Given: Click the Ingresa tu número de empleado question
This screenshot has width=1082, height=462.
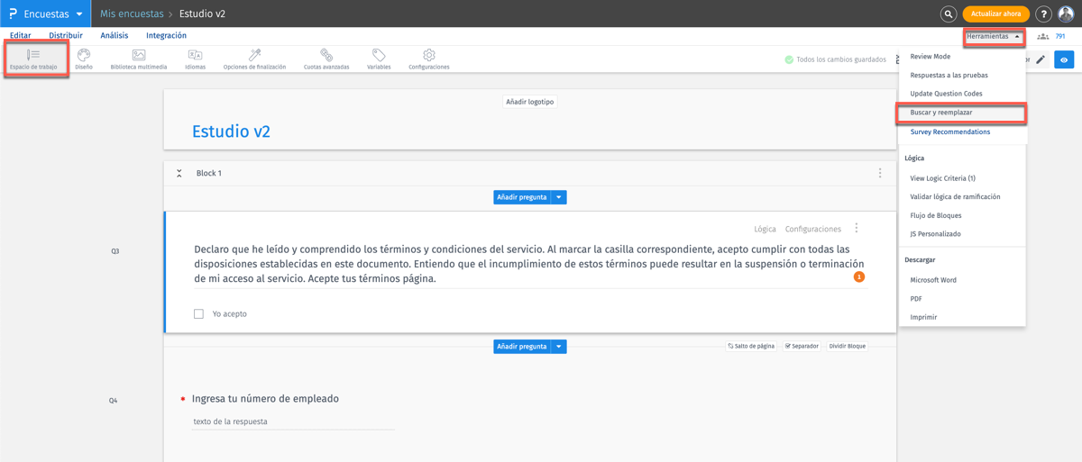Looking at the screenshot, I should coord(265,398).
